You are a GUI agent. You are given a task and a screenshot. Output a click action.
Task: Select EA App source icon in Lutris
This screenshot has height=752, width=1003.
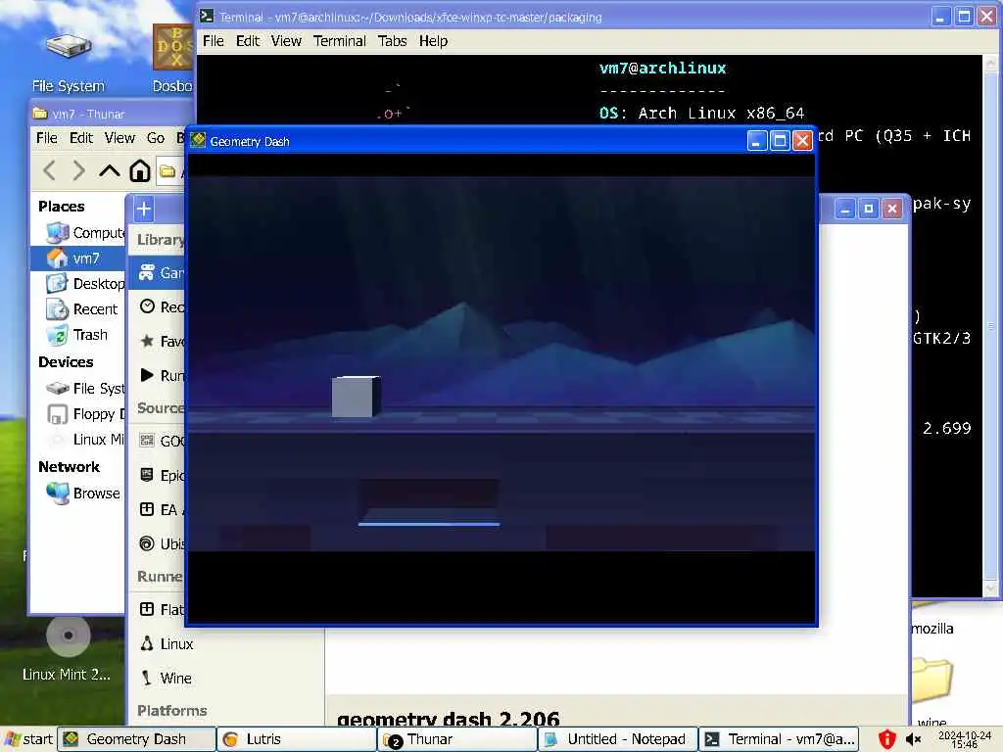coord(147,509)
